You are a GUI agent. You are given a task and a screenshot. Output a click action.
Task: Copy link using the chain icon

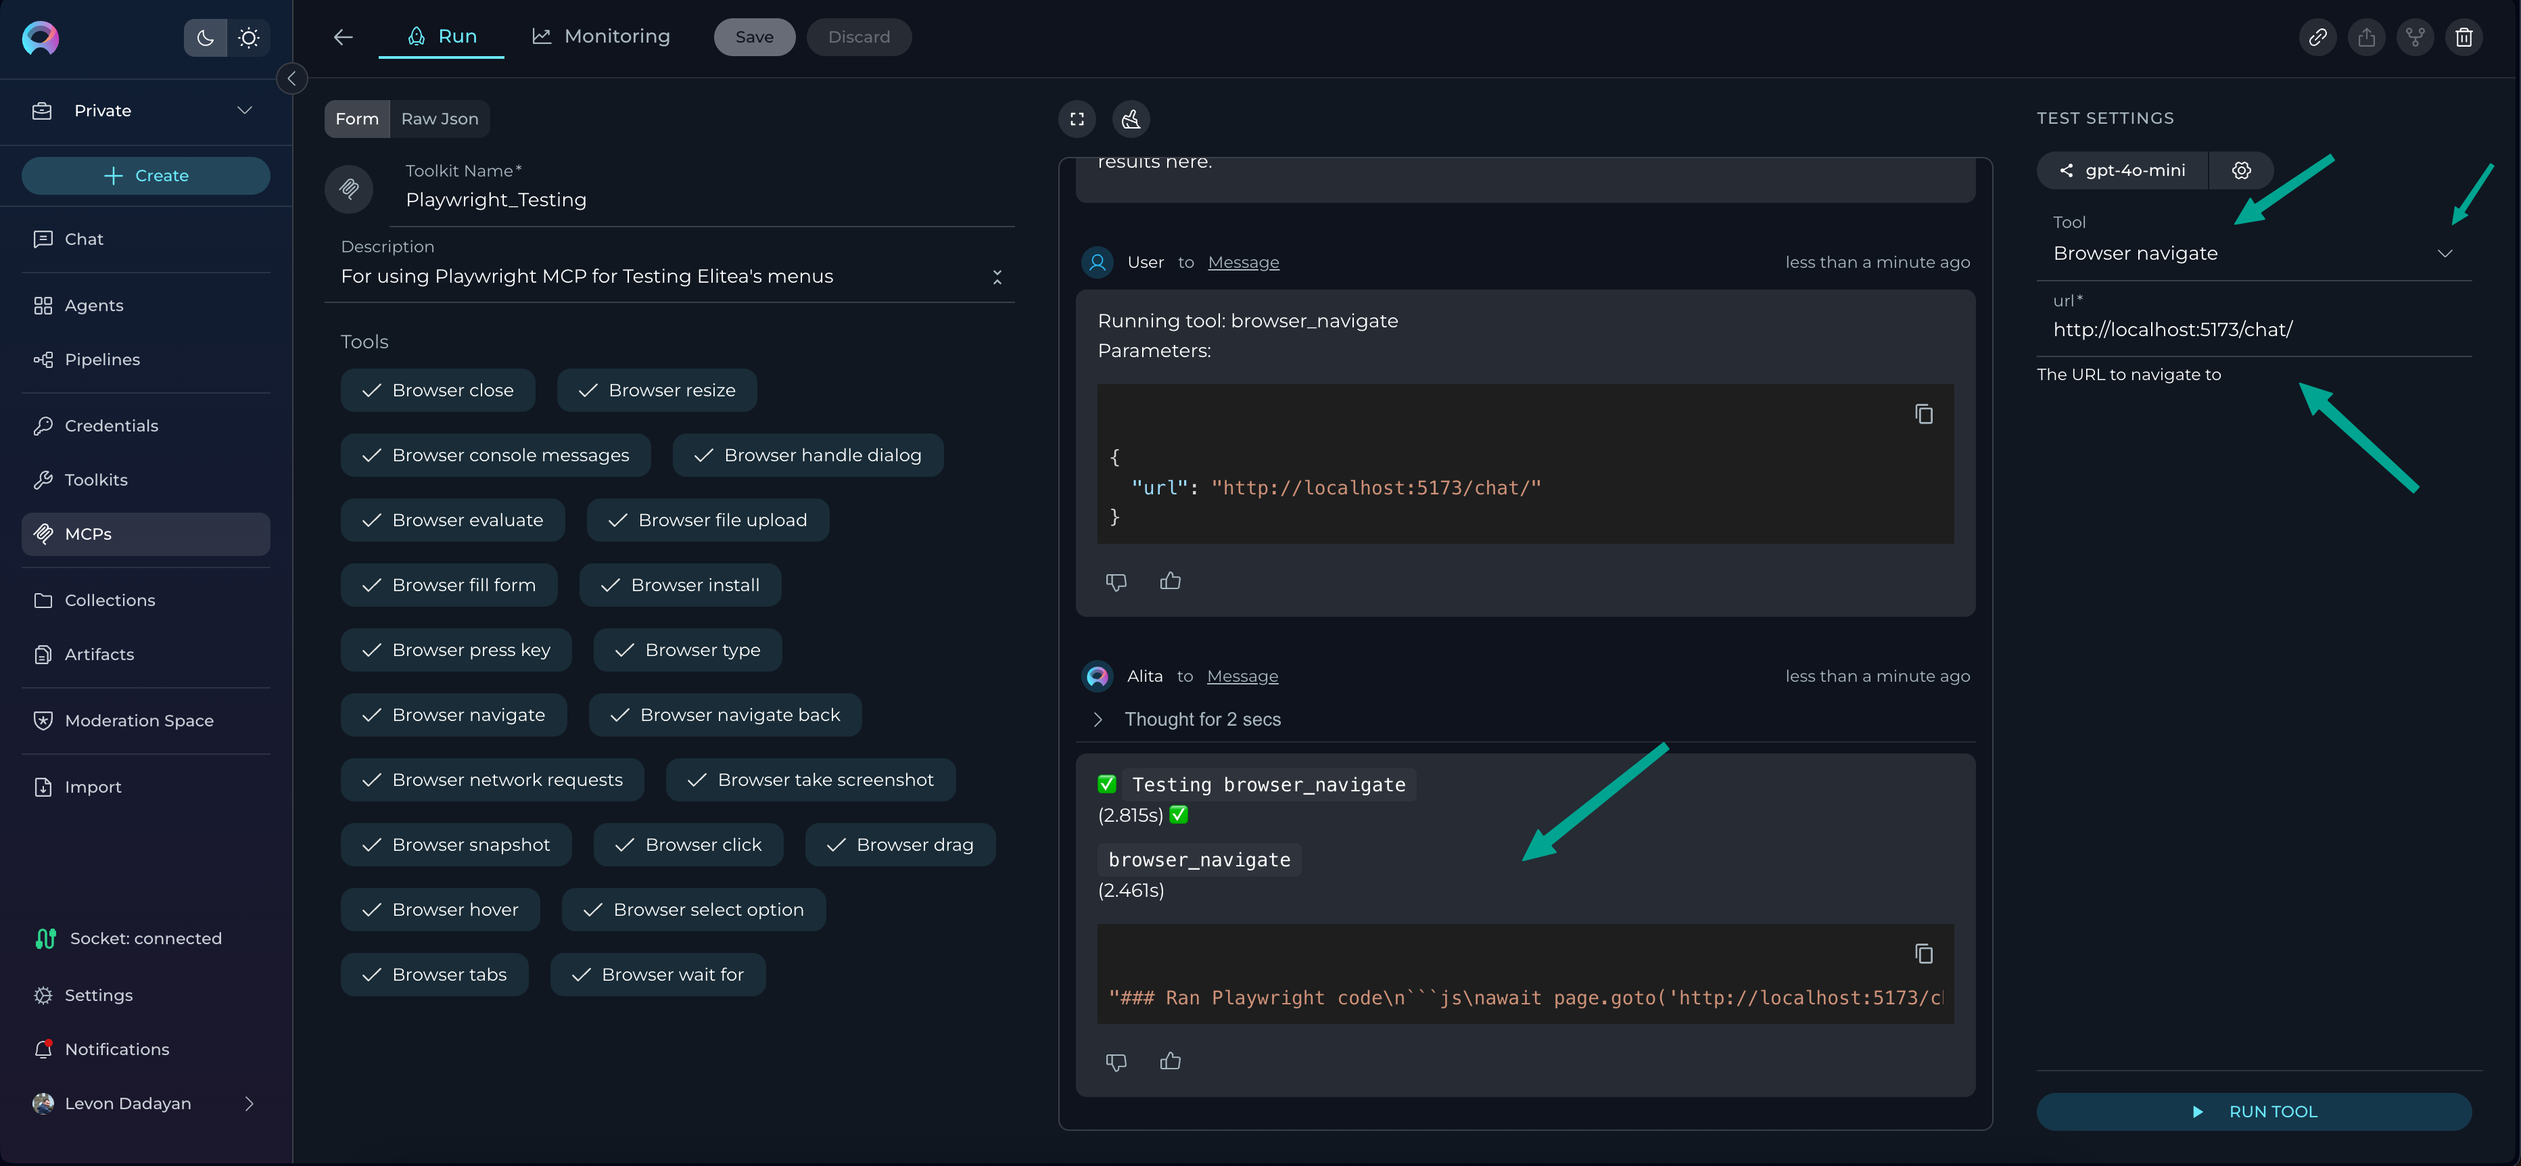click(x=2317, y=37)
